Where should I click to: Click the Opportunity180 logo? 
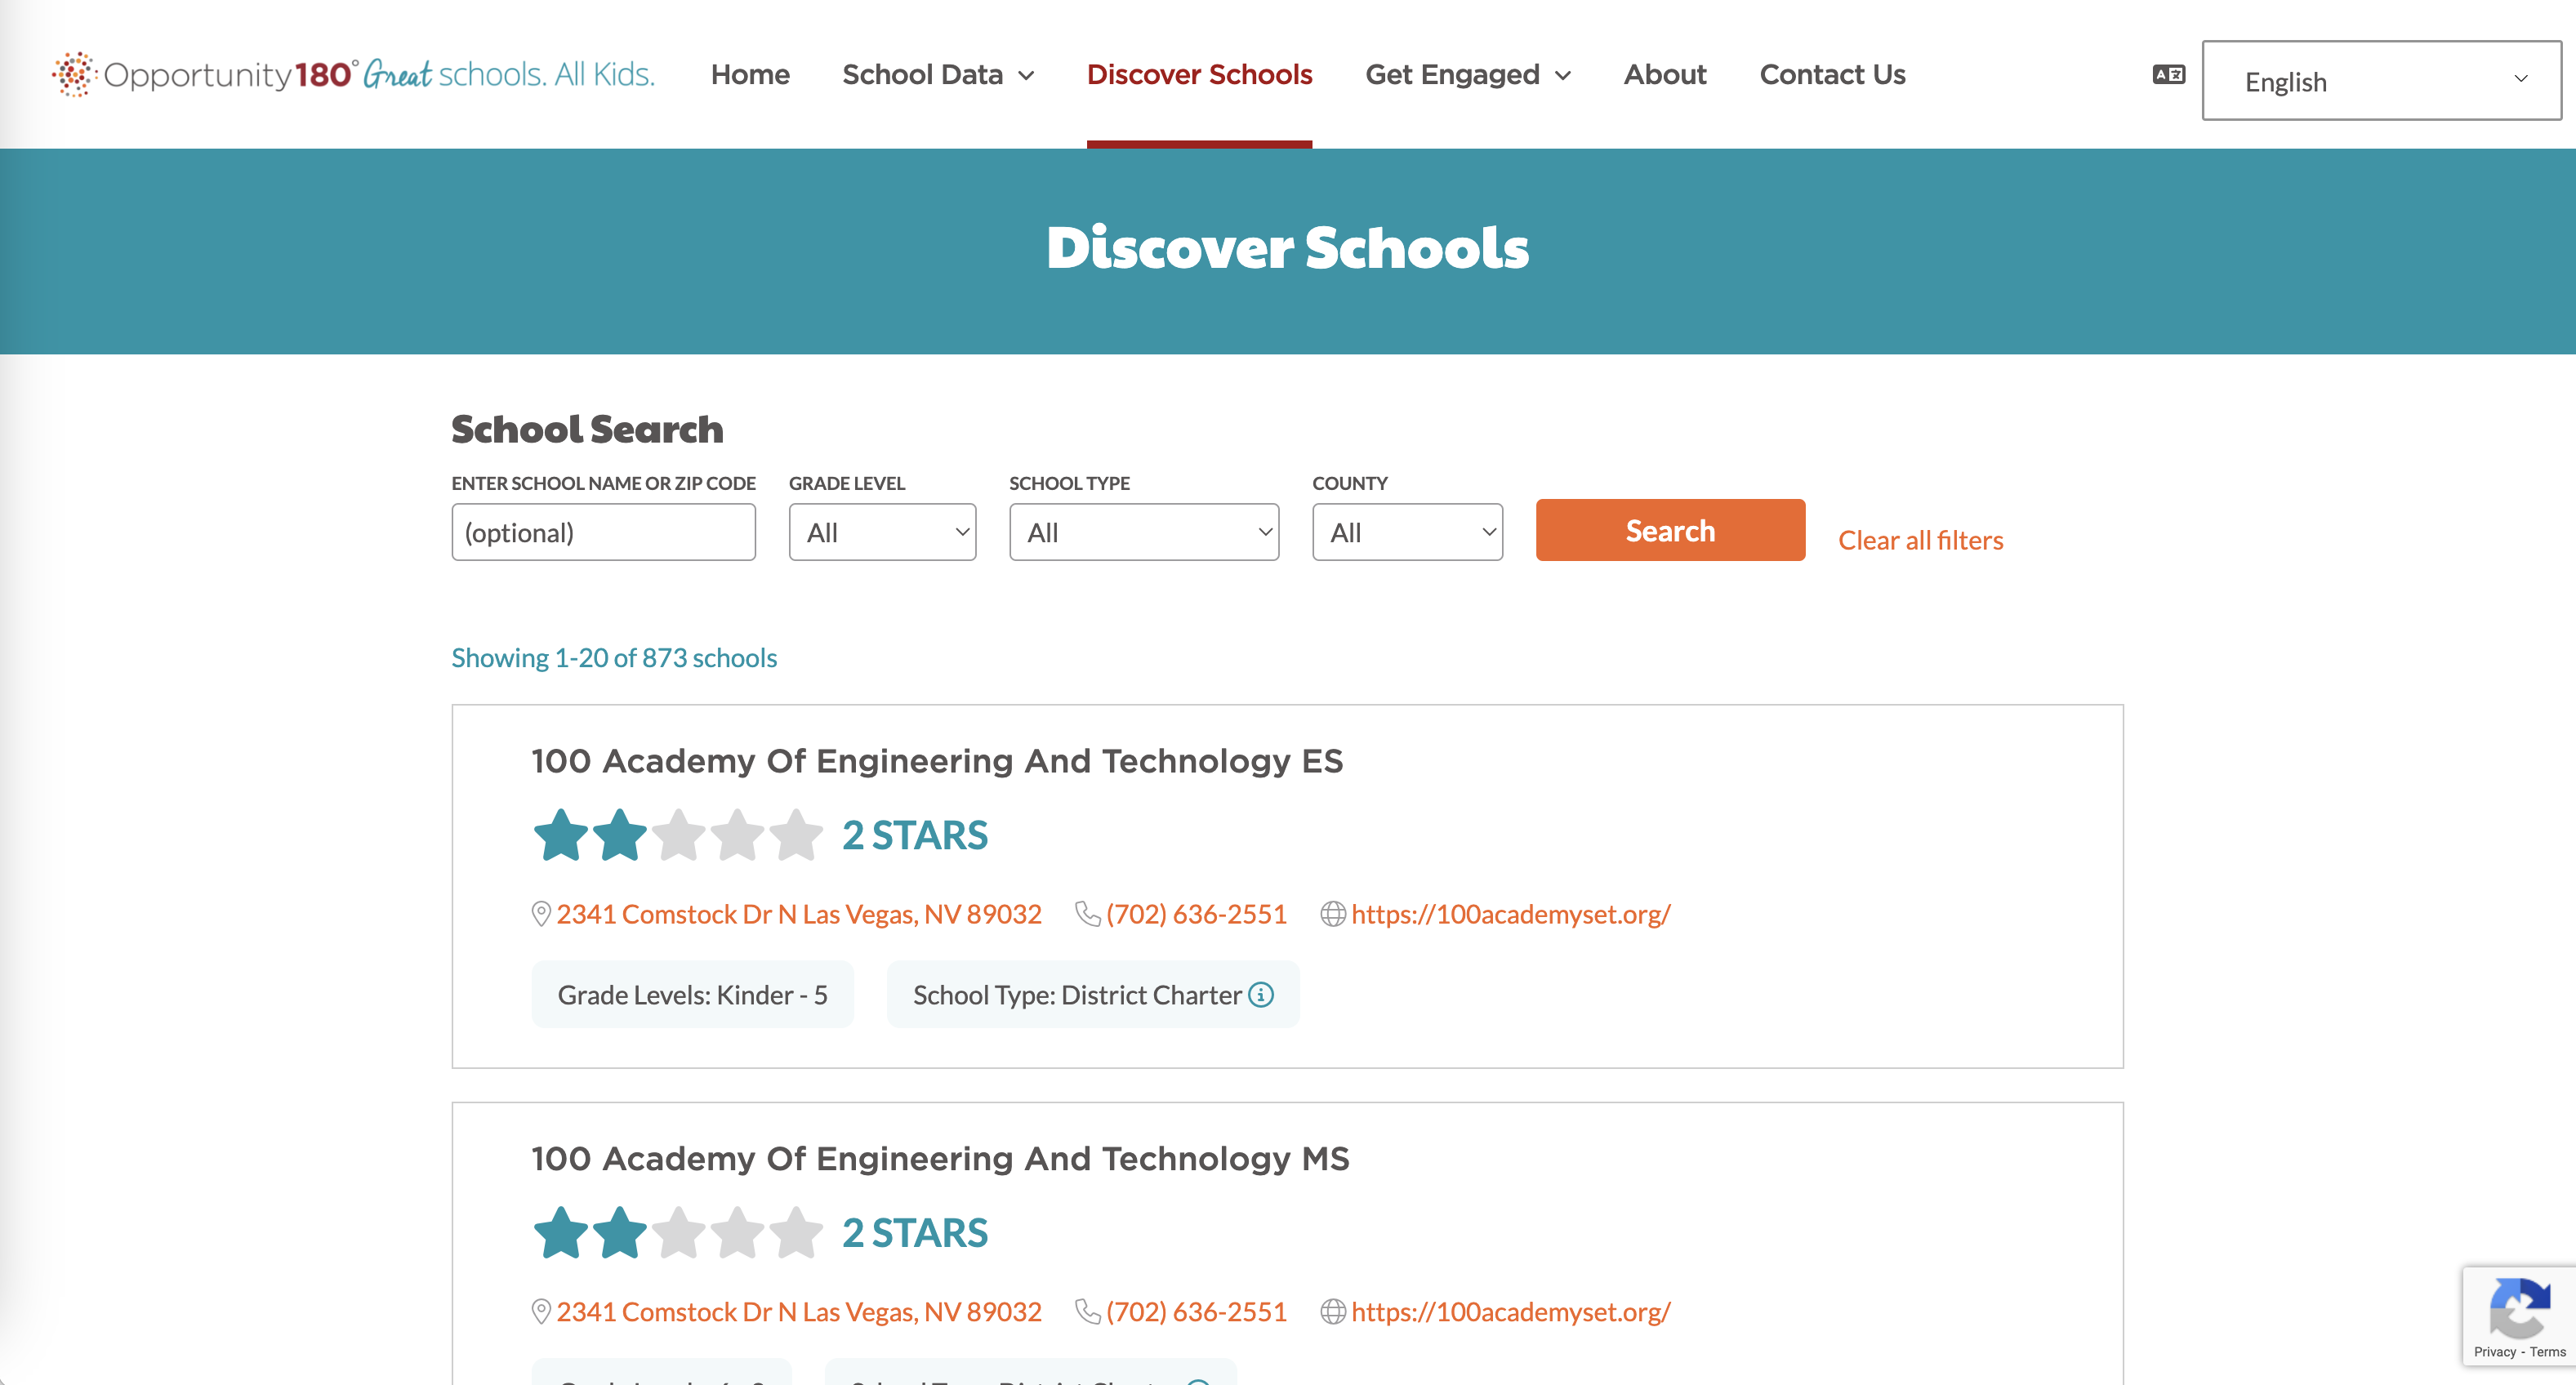point(353,74)
